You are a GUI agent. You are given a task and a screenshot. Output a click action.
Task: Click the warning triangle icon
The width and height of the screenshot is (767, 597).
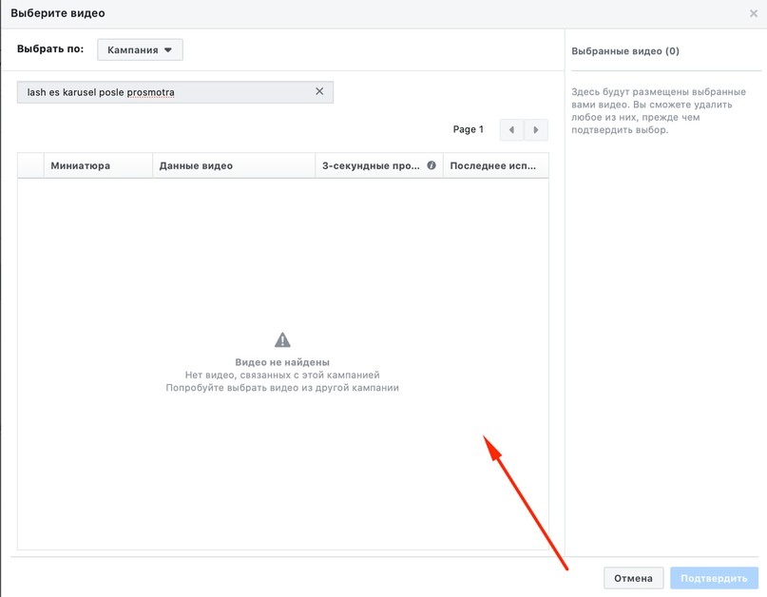coord(282,339)
